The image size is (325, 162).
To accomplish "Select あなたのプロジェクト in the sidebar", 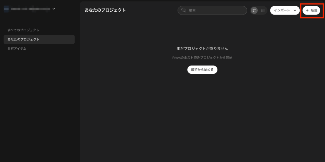I will click(23, 40).
